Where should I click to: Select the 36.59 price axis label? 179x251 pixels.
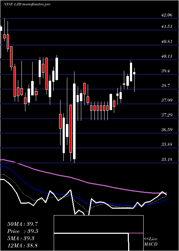(167, 129)
